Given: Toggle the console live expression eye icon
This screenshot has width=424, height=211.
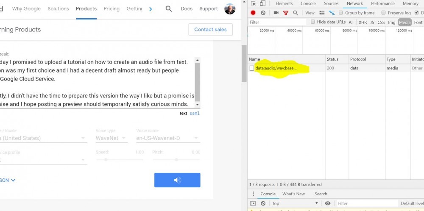Looking at the screenshot, I should pos(328,203).
